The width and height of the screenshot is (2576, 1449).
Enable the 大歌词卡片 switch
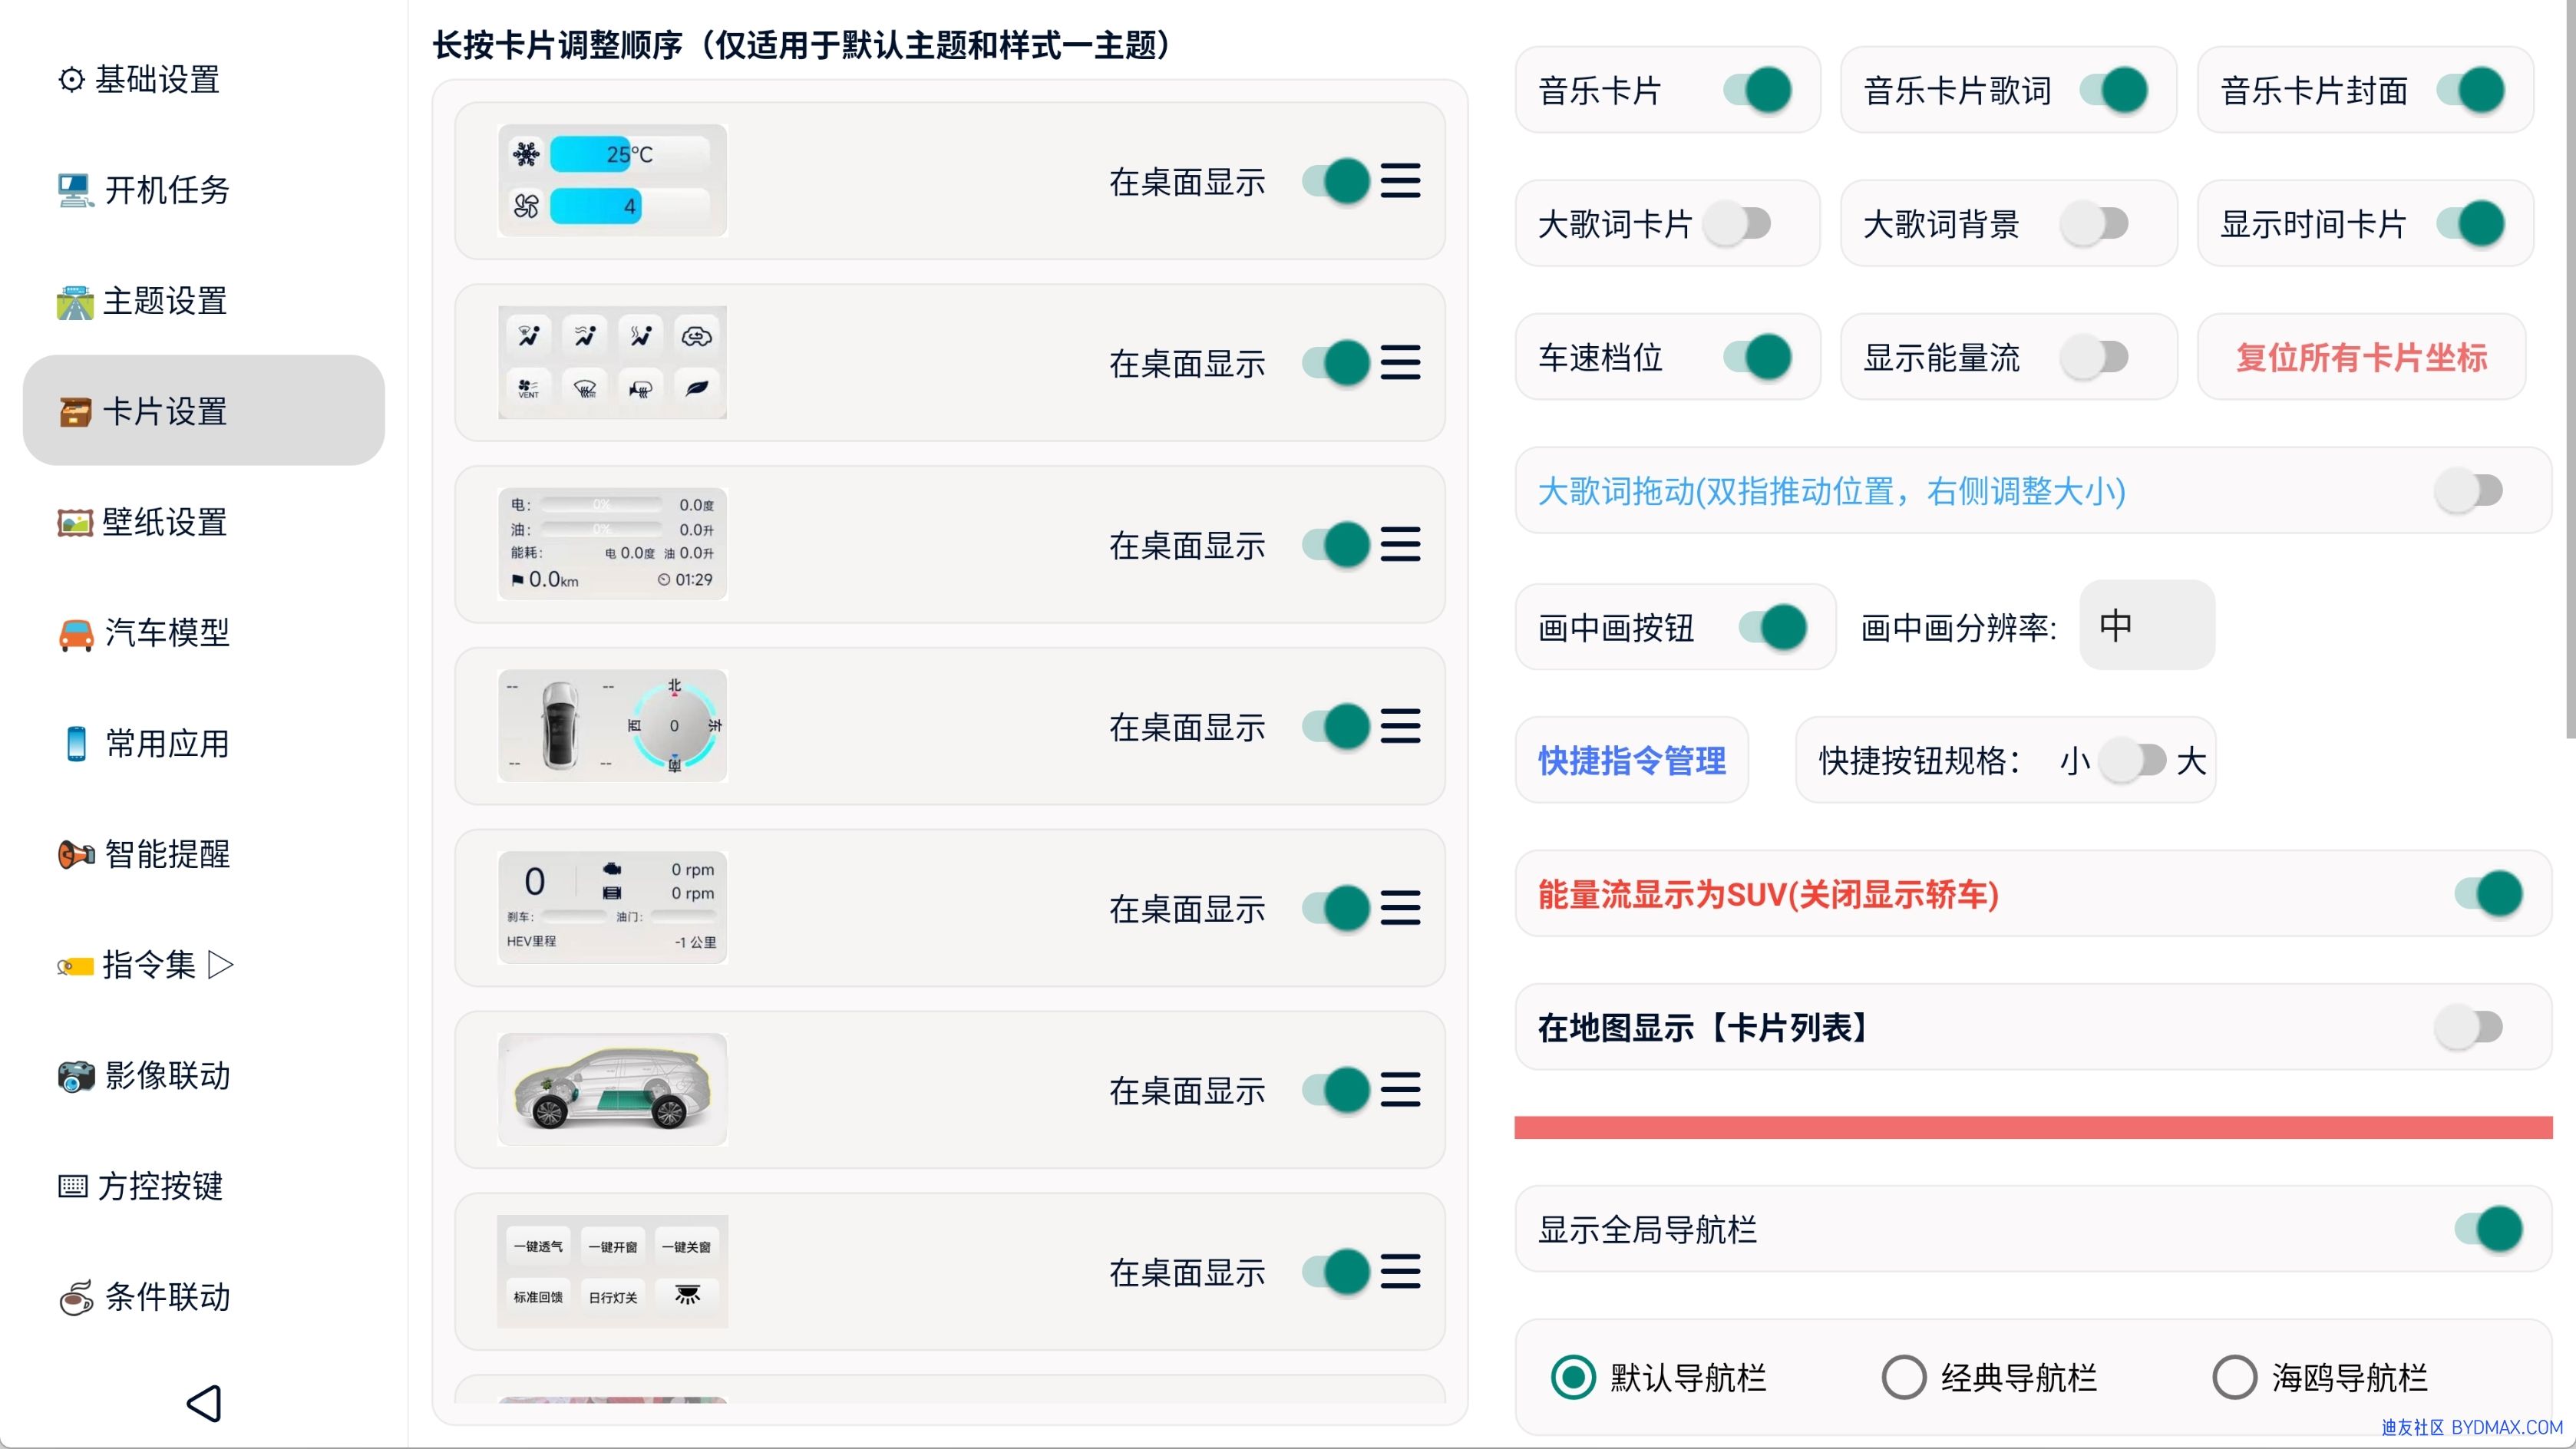coord(1737,223)
